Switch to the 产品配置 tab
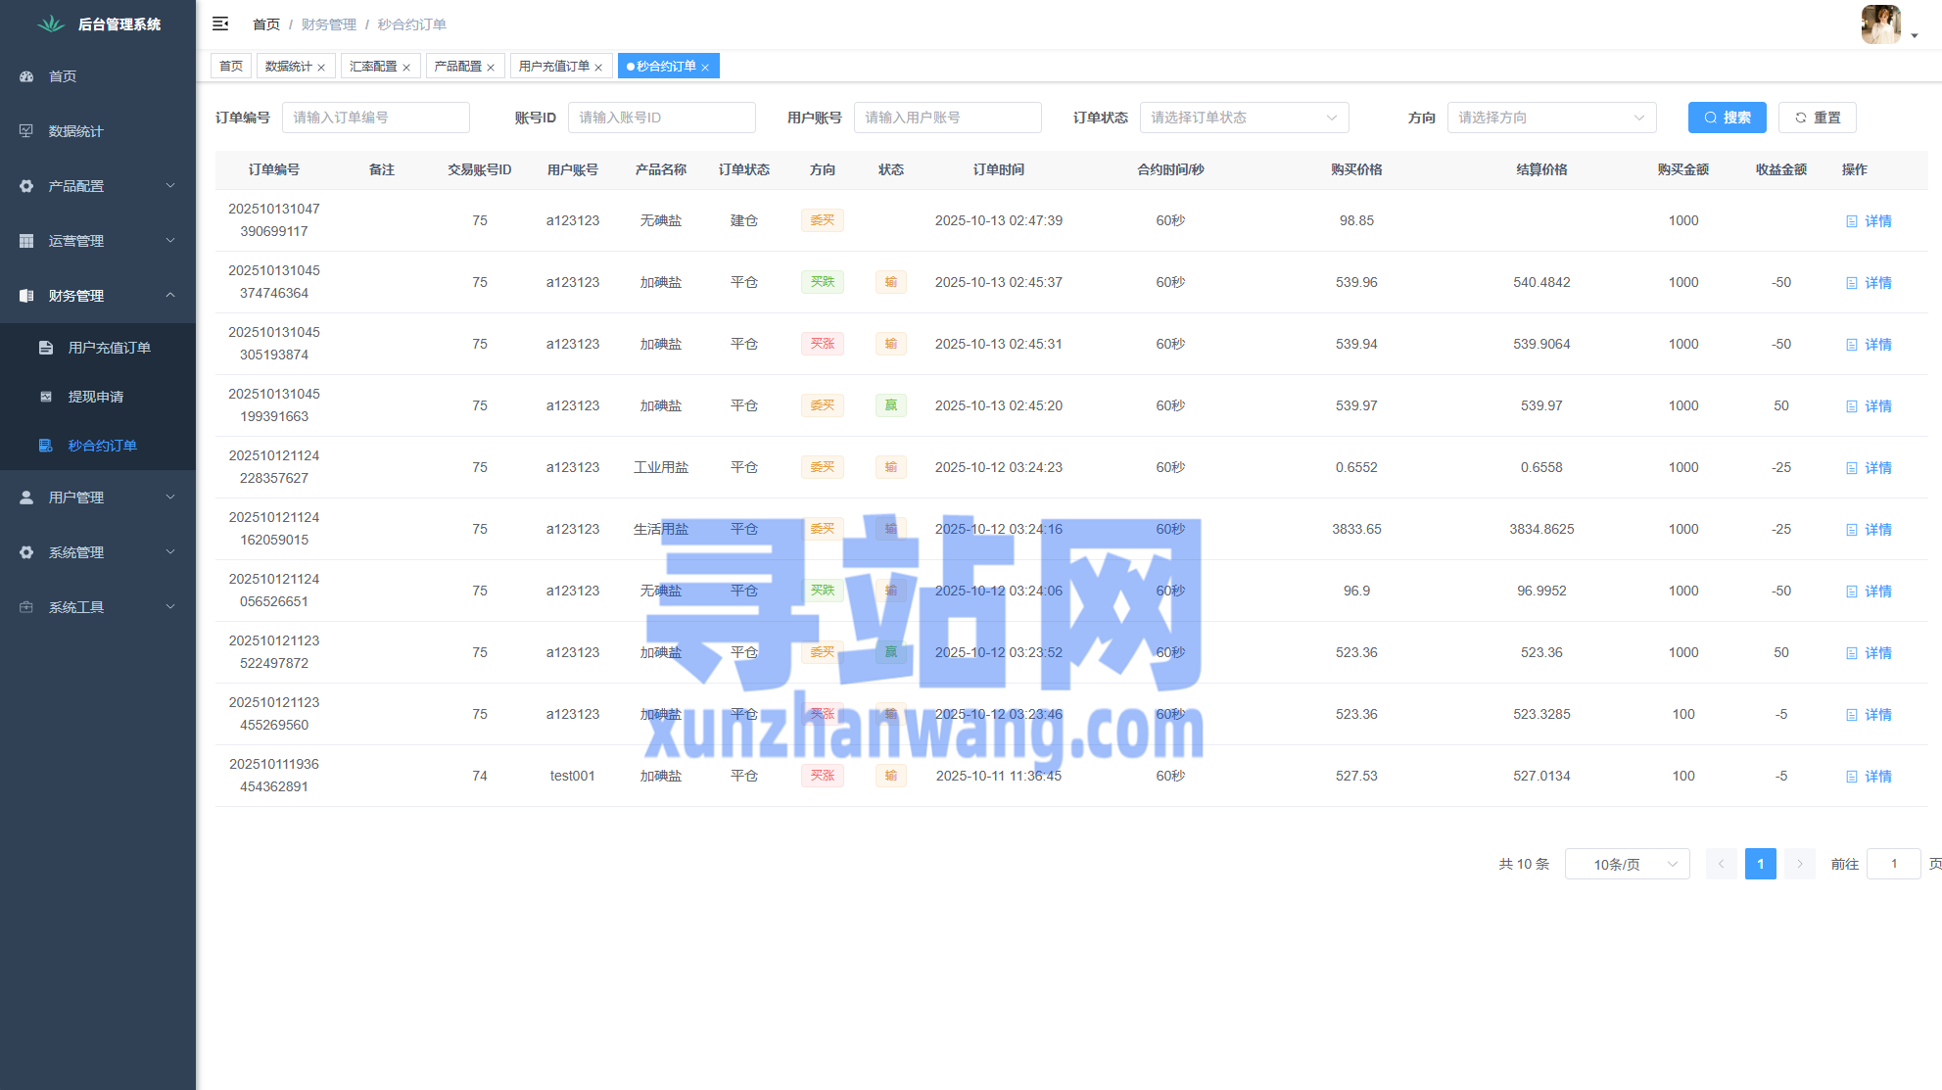The width and height of the screenshot is (1942, 1090). 457,67
